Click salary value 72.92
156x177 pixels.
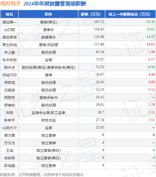click(x=100, y=67)
